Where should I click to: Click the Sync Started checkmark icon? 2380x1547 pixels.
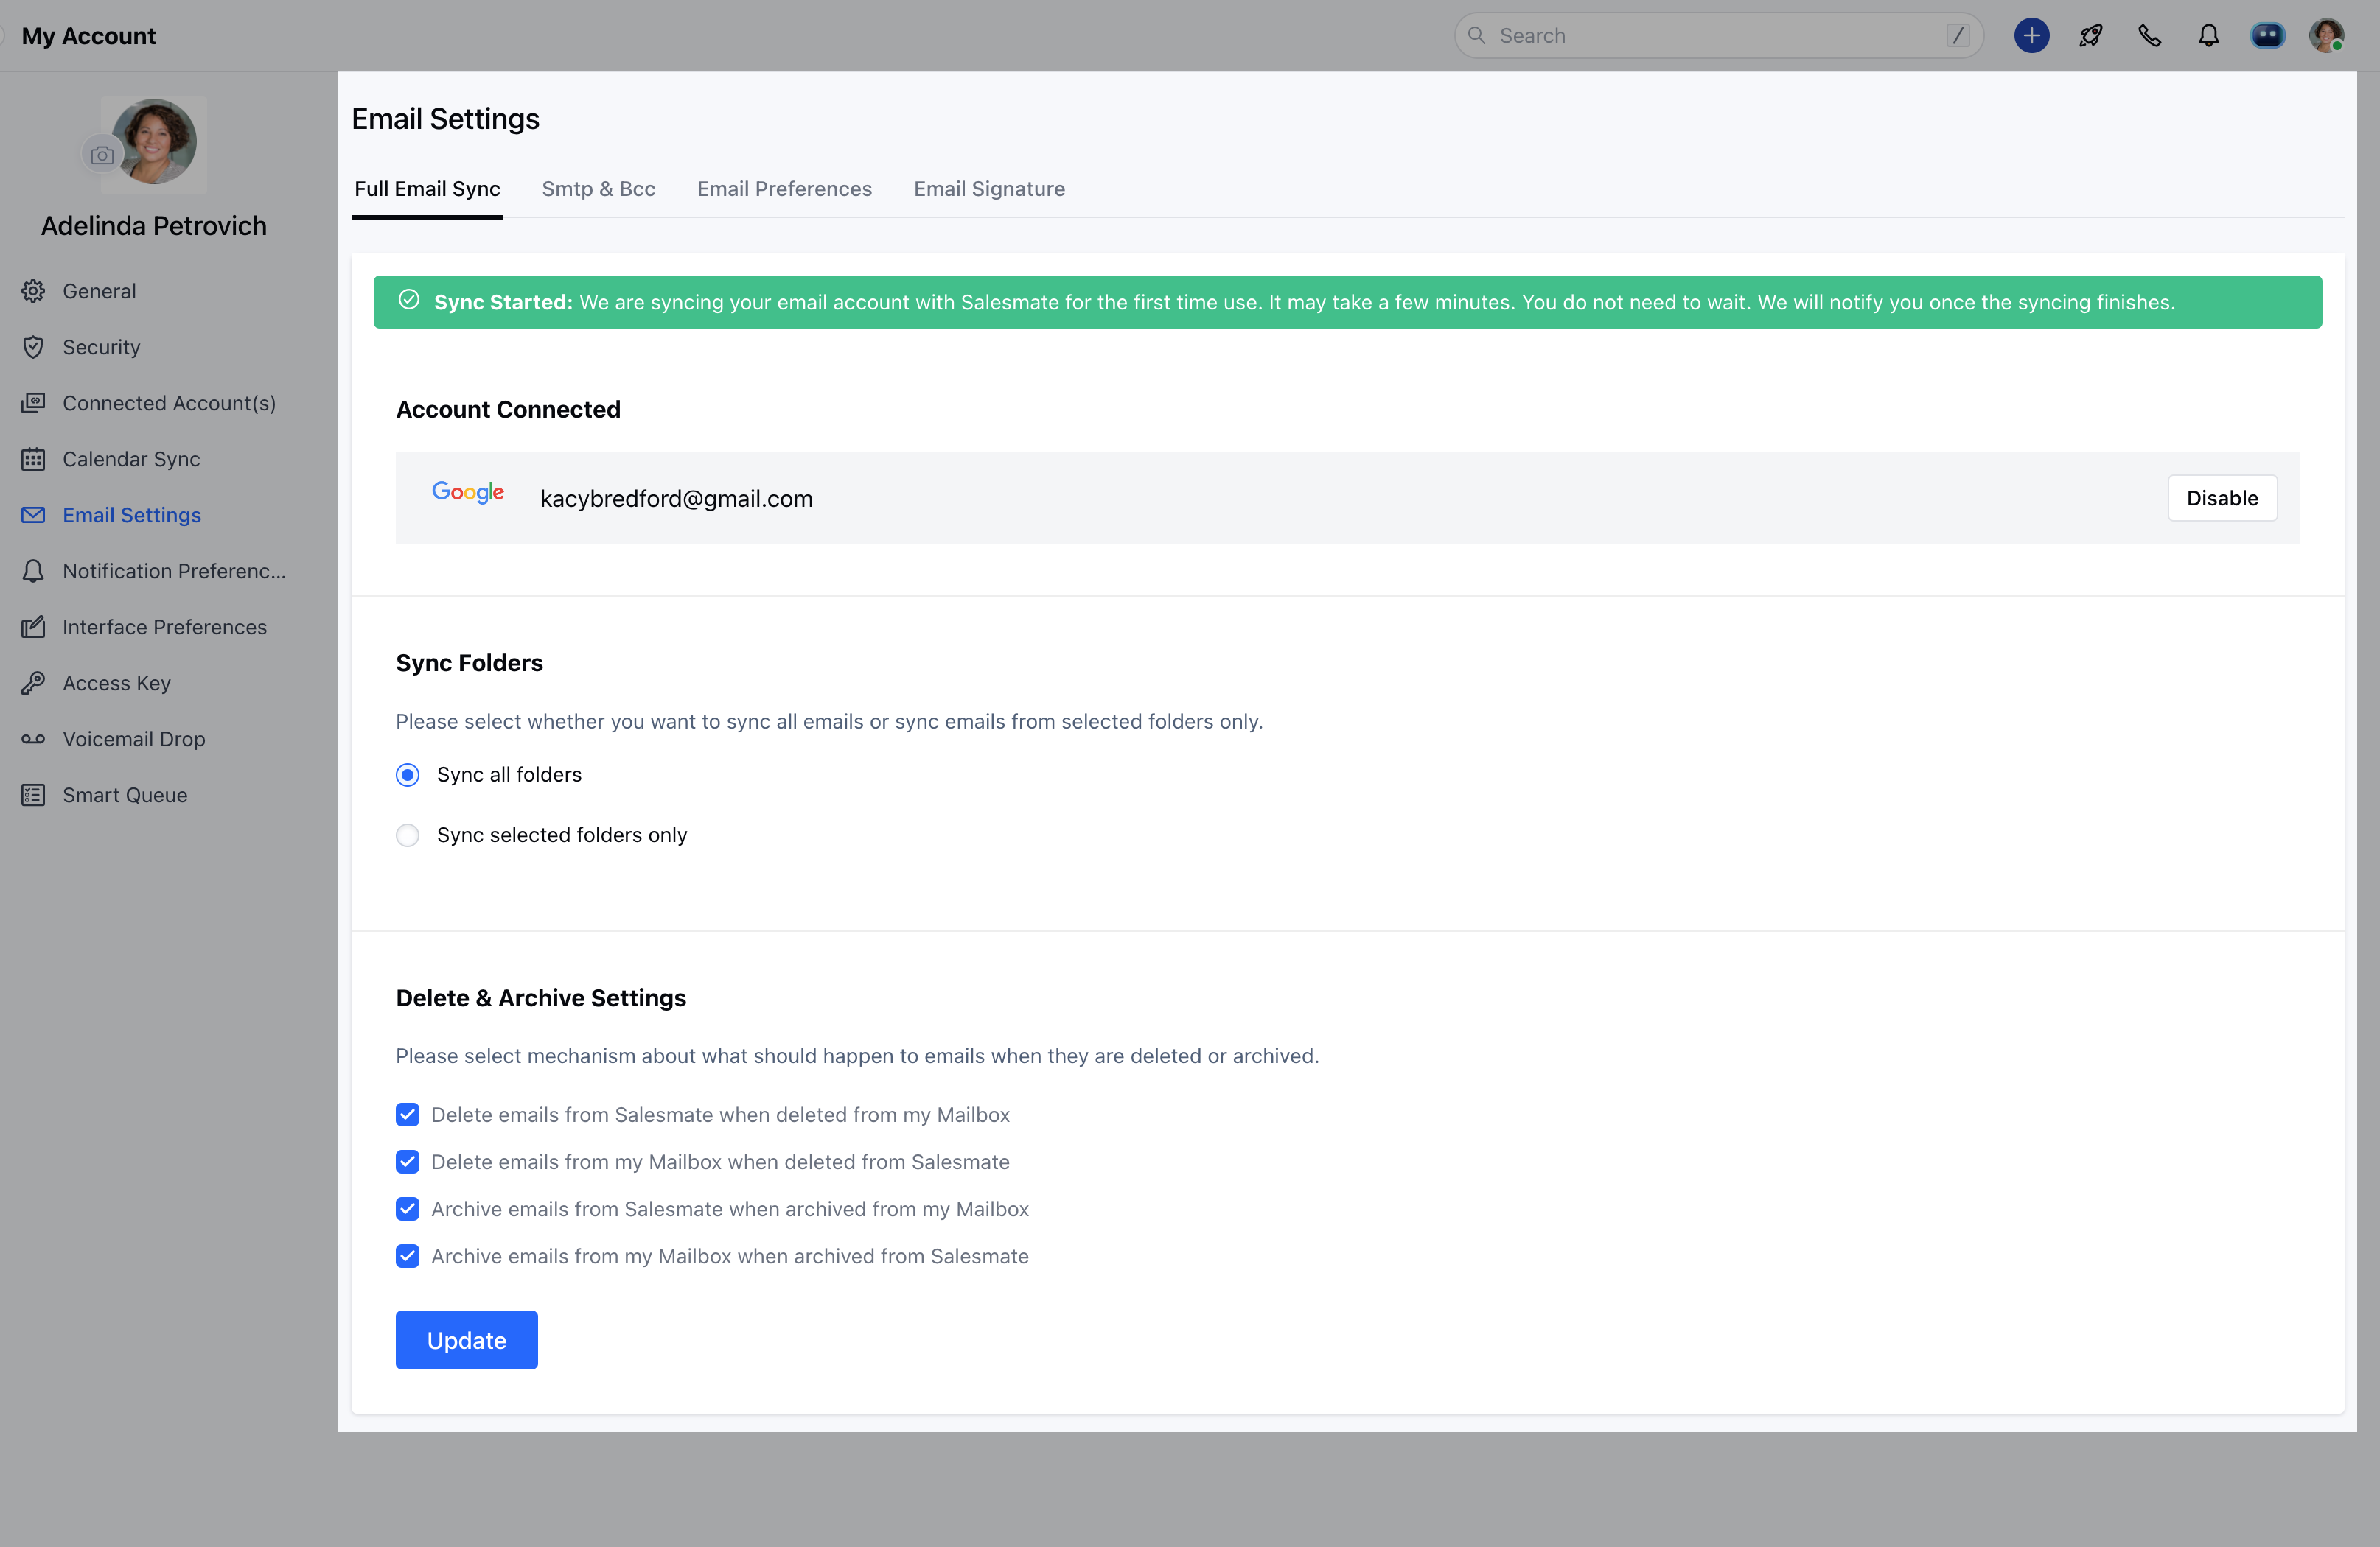(x=409, y=300)
